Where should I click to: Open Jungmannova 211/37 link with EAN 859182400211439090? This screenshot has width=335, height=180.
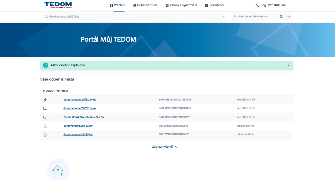tap(80, 108)
